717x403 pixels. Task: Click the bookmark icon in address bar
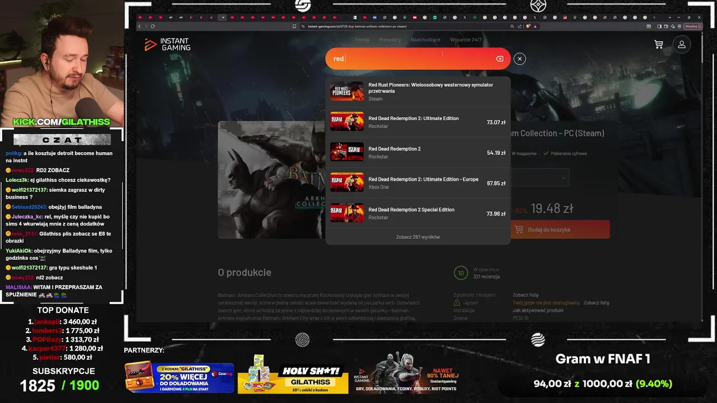pos(294,26)
